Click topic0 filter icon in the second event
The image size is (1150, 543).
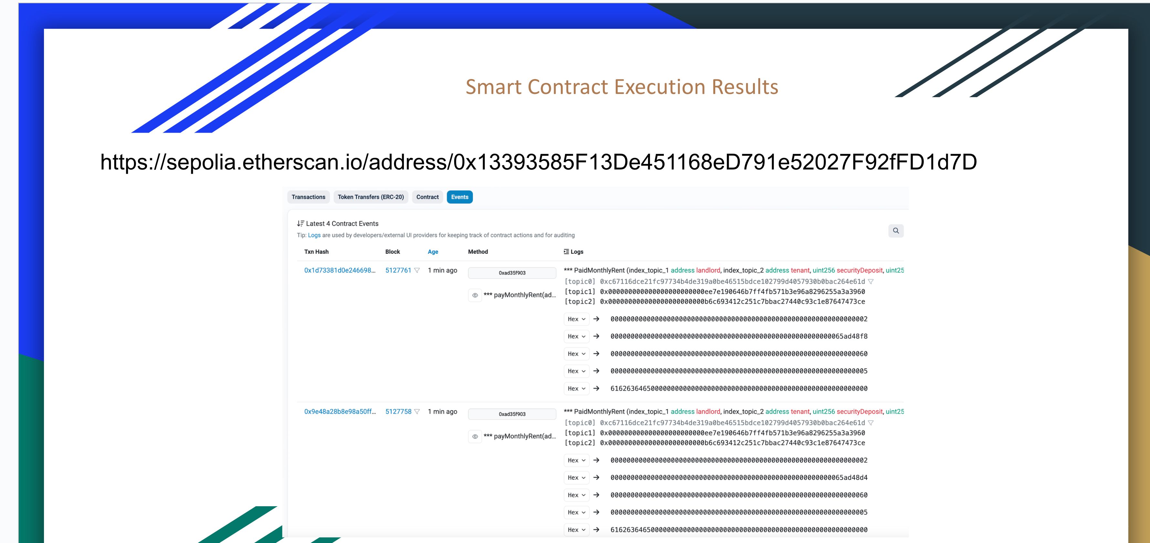point(871,423)
